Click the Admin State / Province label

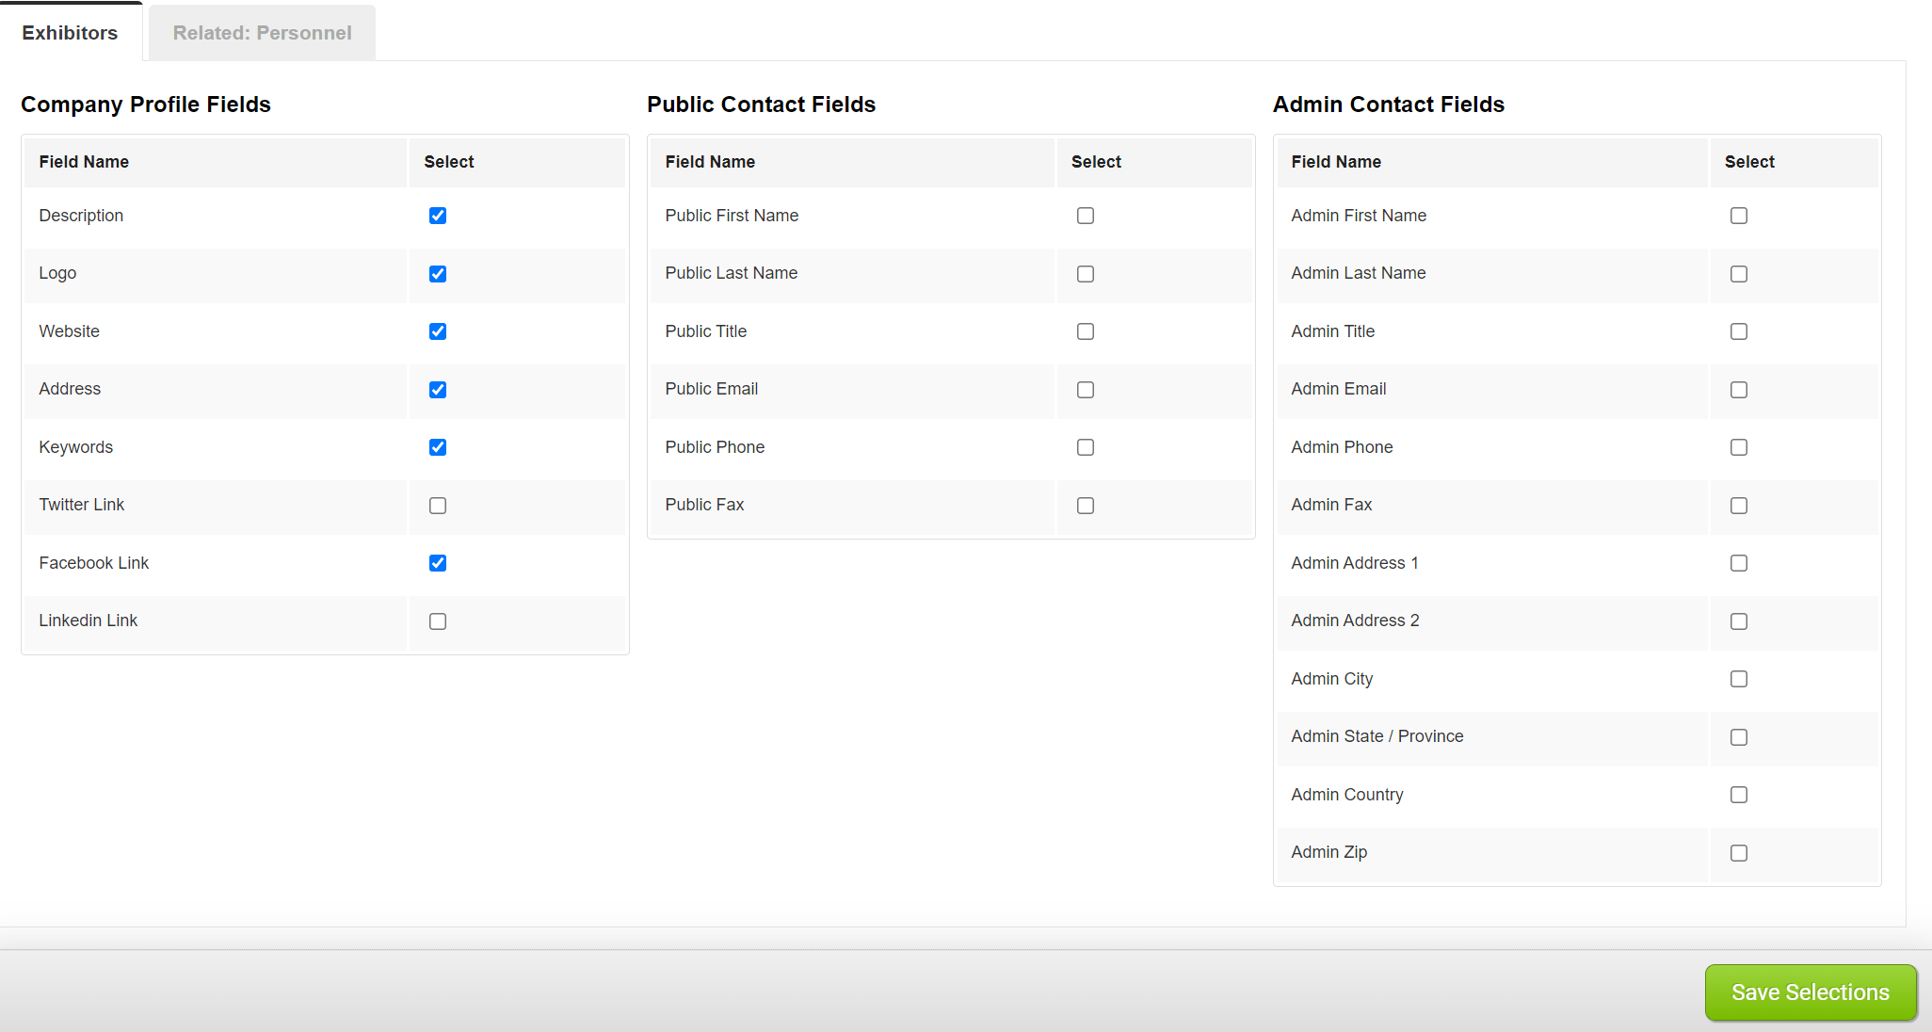tap(1377, 736)
